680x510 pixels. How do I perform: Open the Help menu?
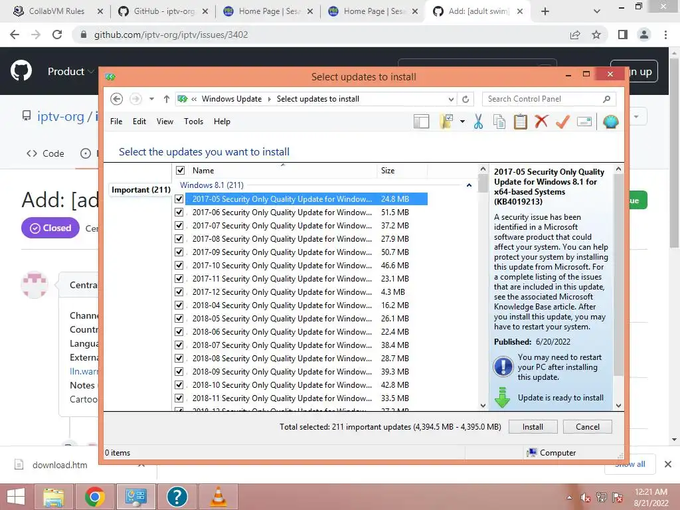tap(222, 122)
